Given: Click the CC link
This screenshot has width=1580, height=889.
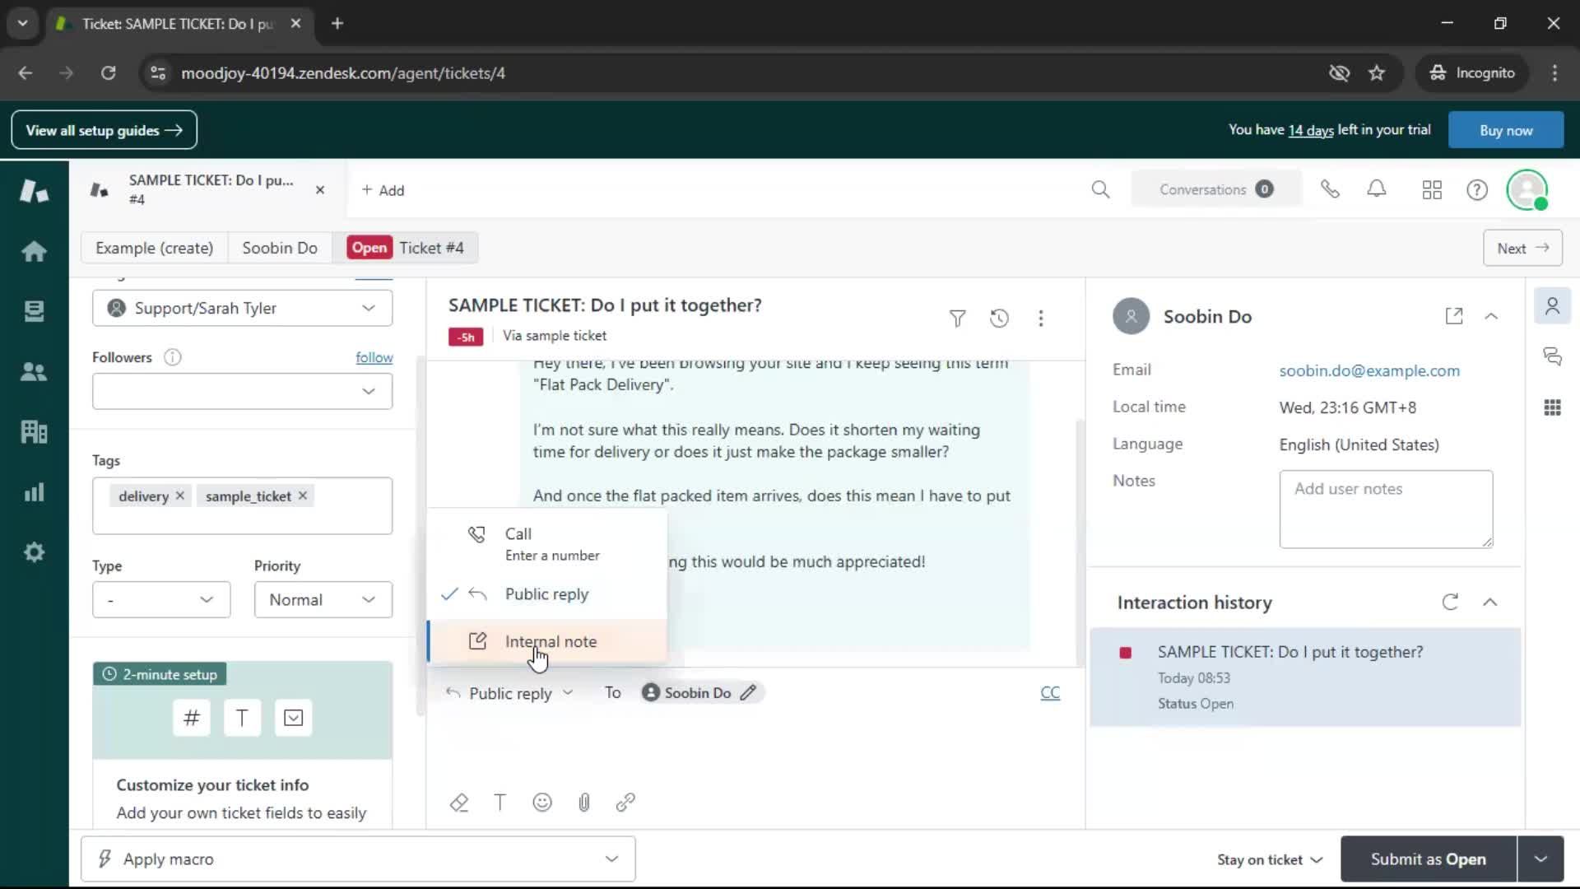Looking at the screenshot, I should 1050,693.
